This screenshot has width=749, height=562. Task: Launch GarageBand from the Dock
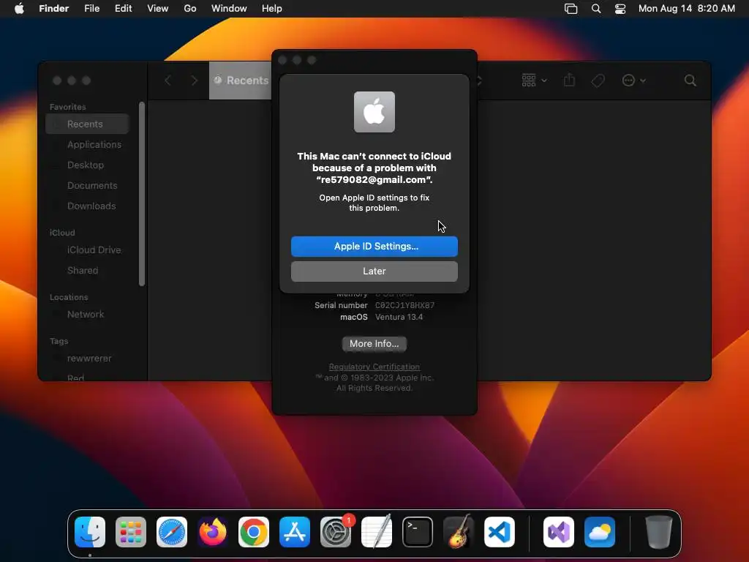point(459,532)
